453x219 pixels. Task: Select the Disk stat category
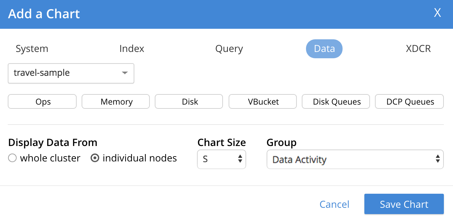coord(189,102)
